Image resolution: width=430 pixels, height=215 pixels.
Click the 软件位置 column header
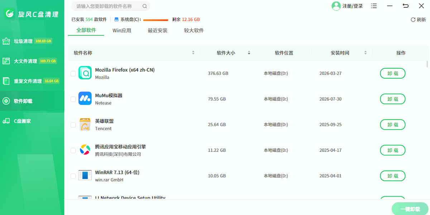[284, 53]
